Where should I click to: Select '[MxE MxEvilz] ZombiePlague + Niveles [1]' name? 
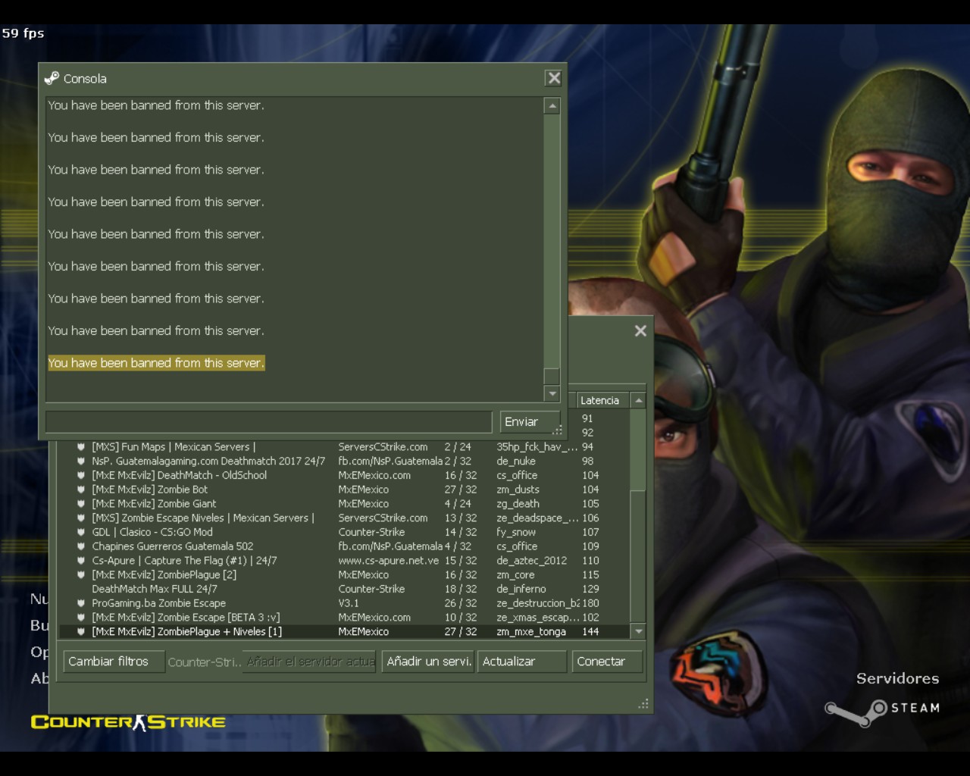tap(187, 631)
